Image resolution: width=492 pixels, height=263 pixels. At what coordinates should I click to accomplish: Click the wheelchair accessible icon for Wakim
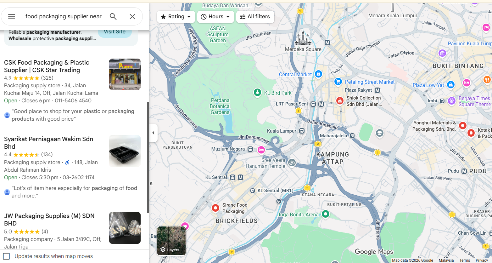[67, 162]
